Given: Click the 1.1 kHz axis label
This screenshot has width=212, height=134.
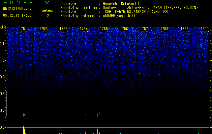Looking at the screenshot, I should click(x=3, y=44).
